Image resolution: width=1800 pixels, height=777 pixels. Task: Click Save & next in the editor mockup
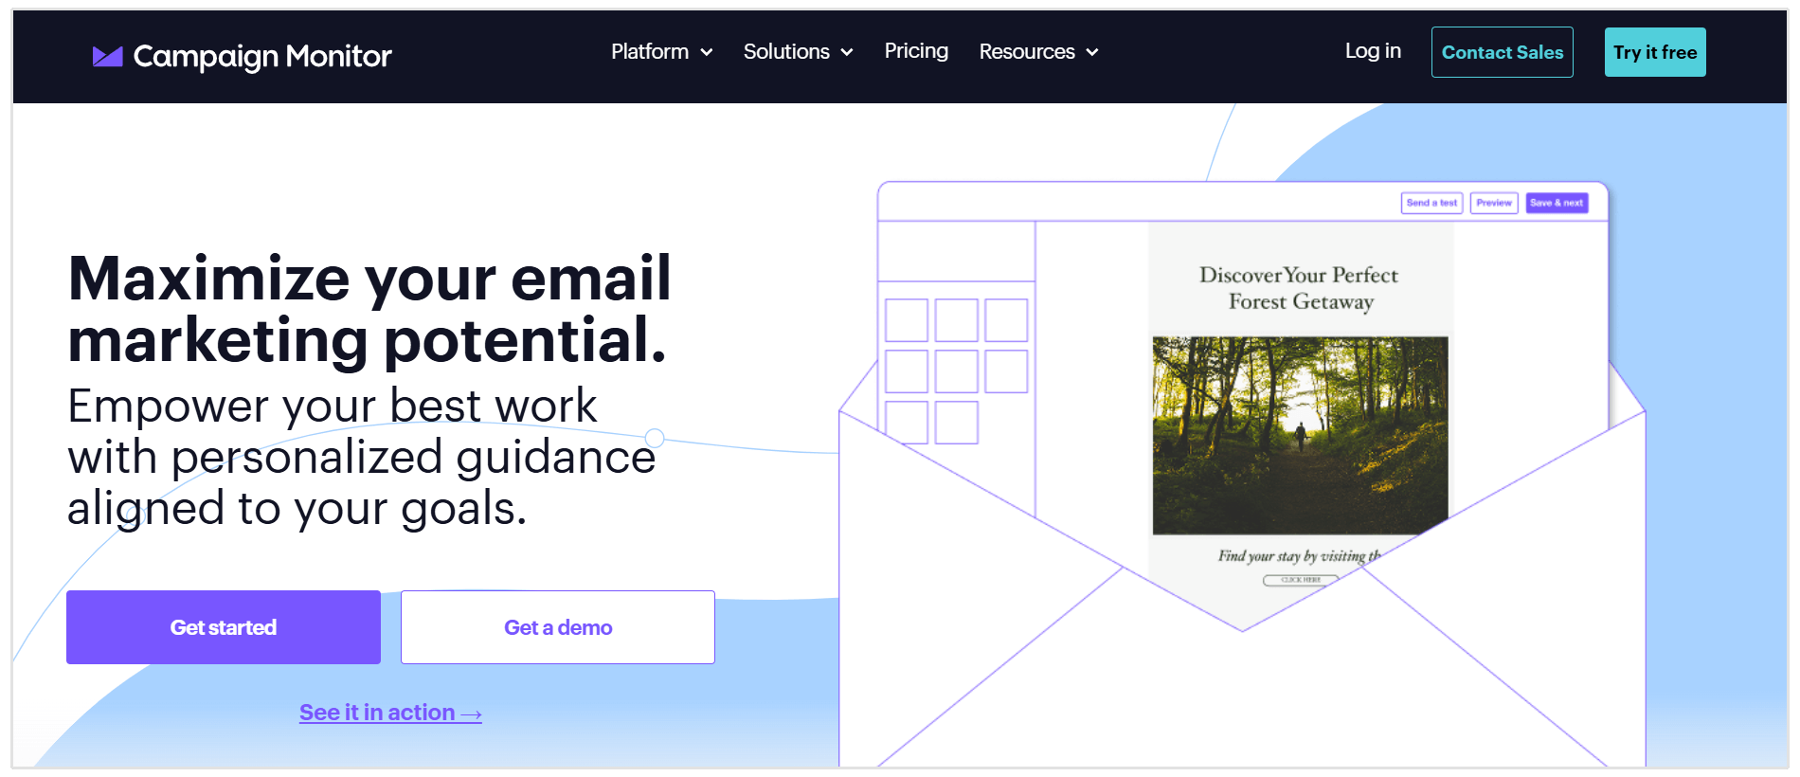tap(1557, 203)
